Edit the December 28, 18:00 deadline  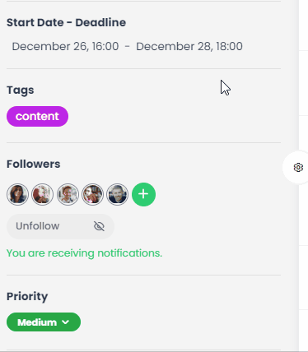click(189, 46)
